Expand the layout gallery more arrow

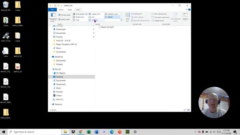pos(121,20)
